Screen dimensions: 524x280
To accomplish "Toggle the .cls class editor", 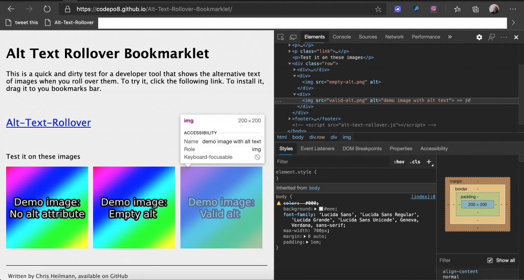I will click(416, 162).
